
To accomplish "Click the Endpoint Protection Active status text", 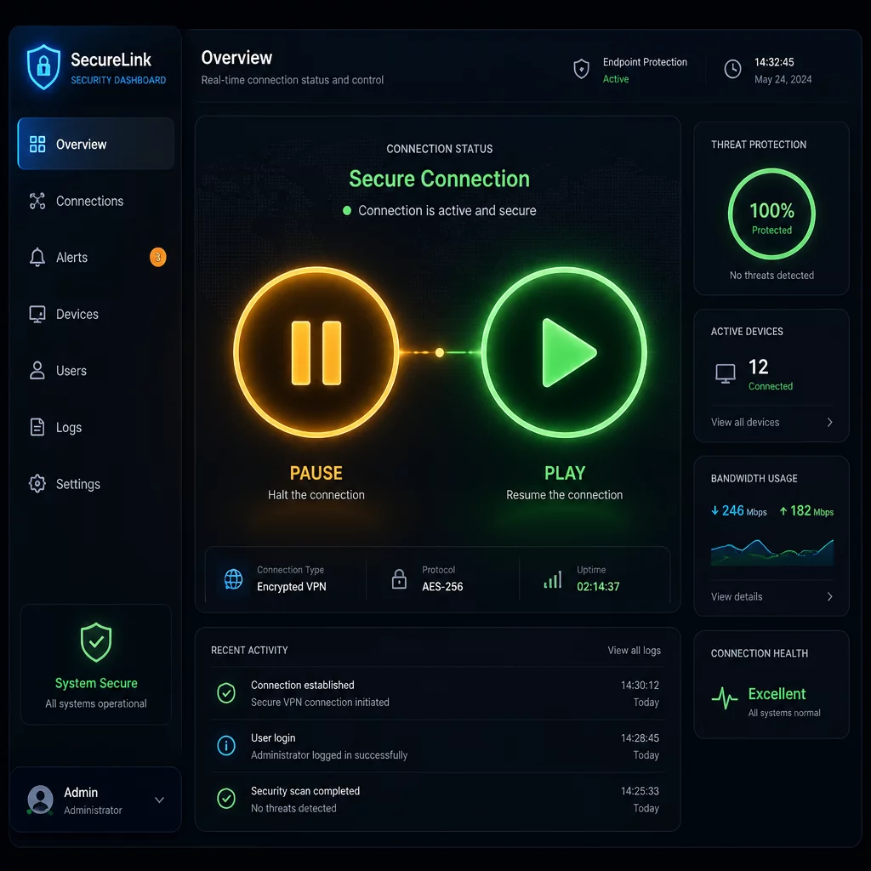I will [616, 79].
